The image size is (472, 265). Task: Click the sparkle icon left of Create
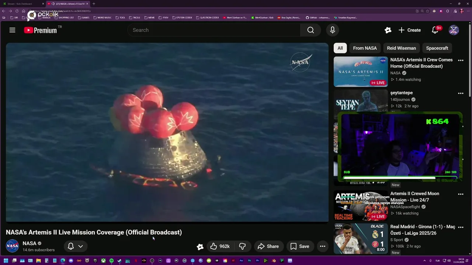coord(388,30)
